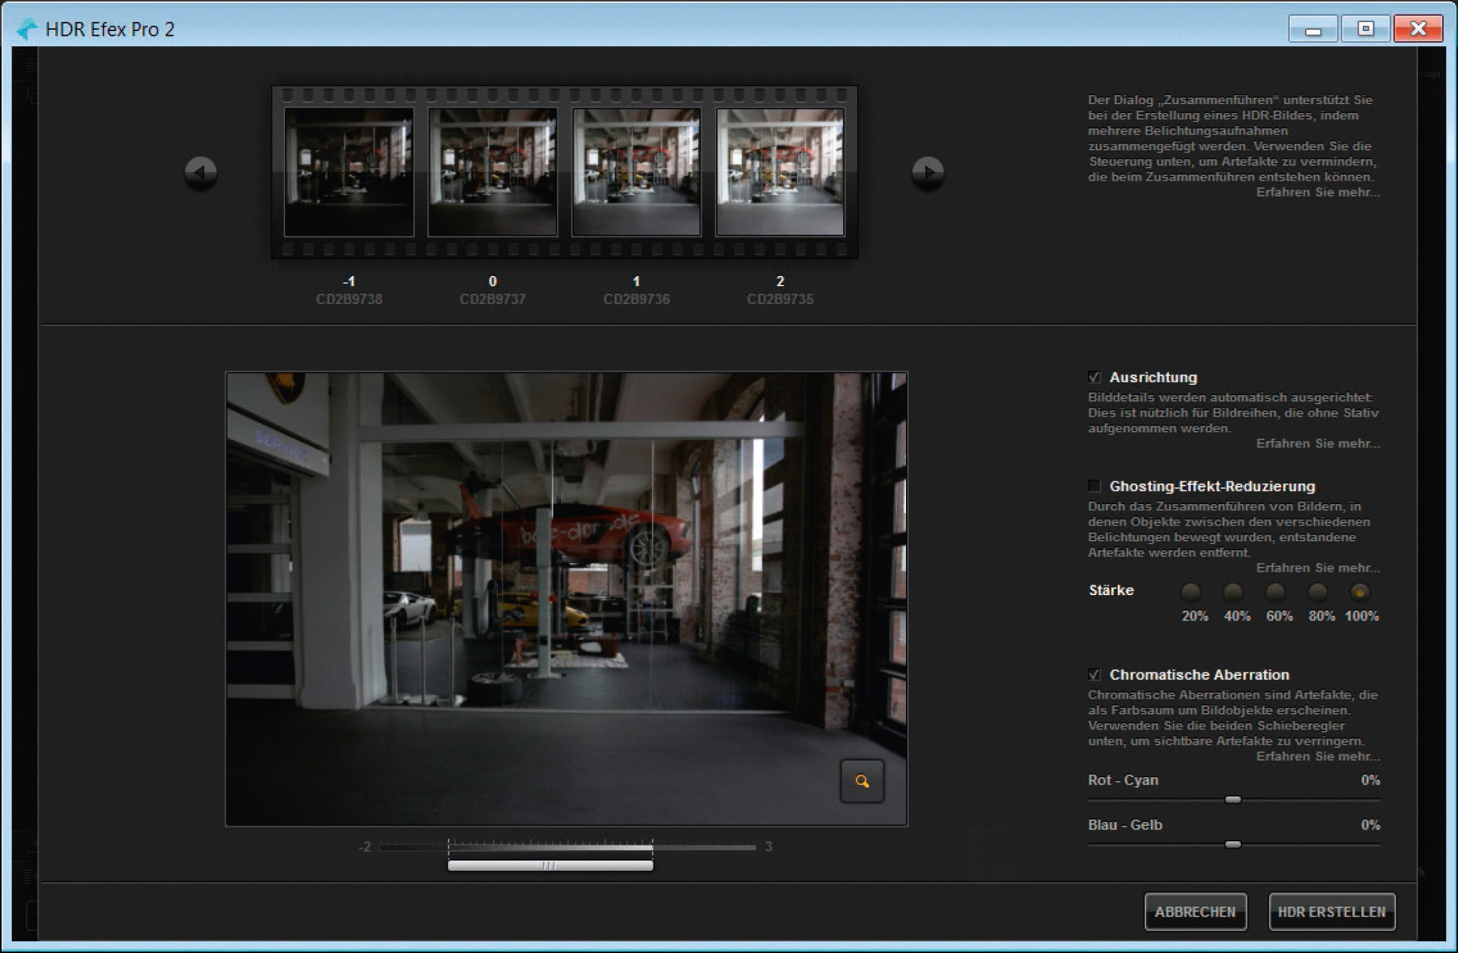Click the filename label CD2B9735

[780, 299]
